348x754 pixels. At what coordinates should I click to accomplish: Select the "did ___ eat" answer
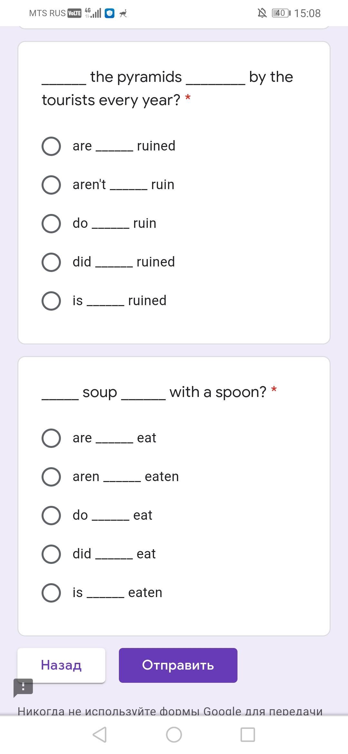[x=51, y=554]
